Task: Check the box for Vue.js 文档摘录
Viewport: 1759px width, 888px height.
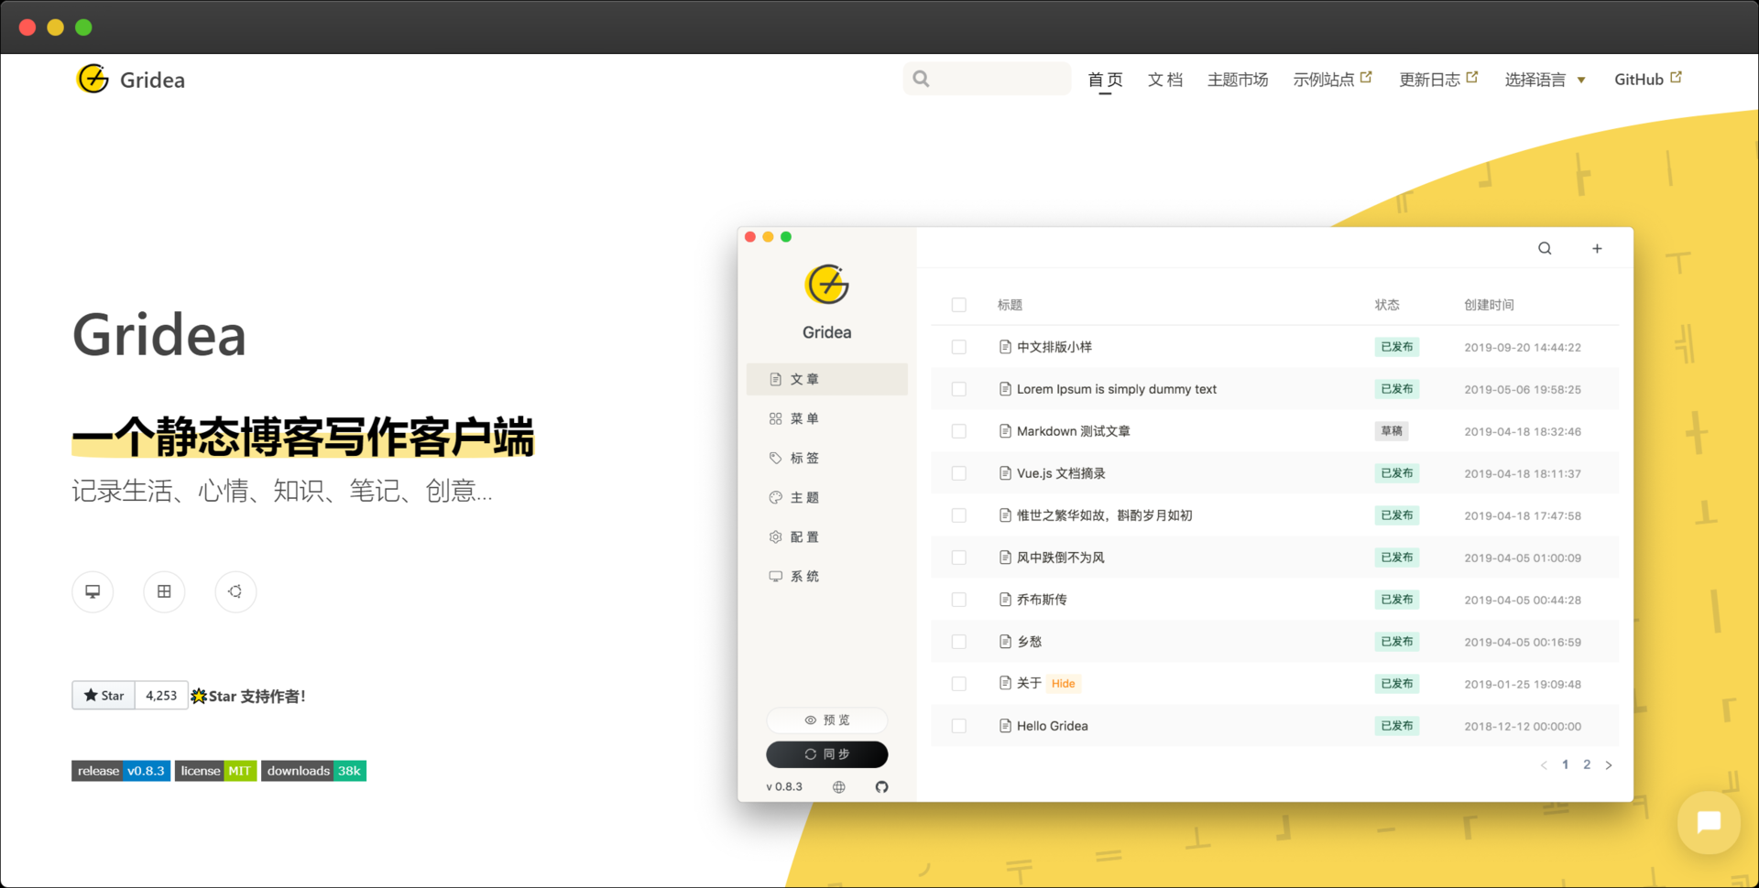Action: 959,473
